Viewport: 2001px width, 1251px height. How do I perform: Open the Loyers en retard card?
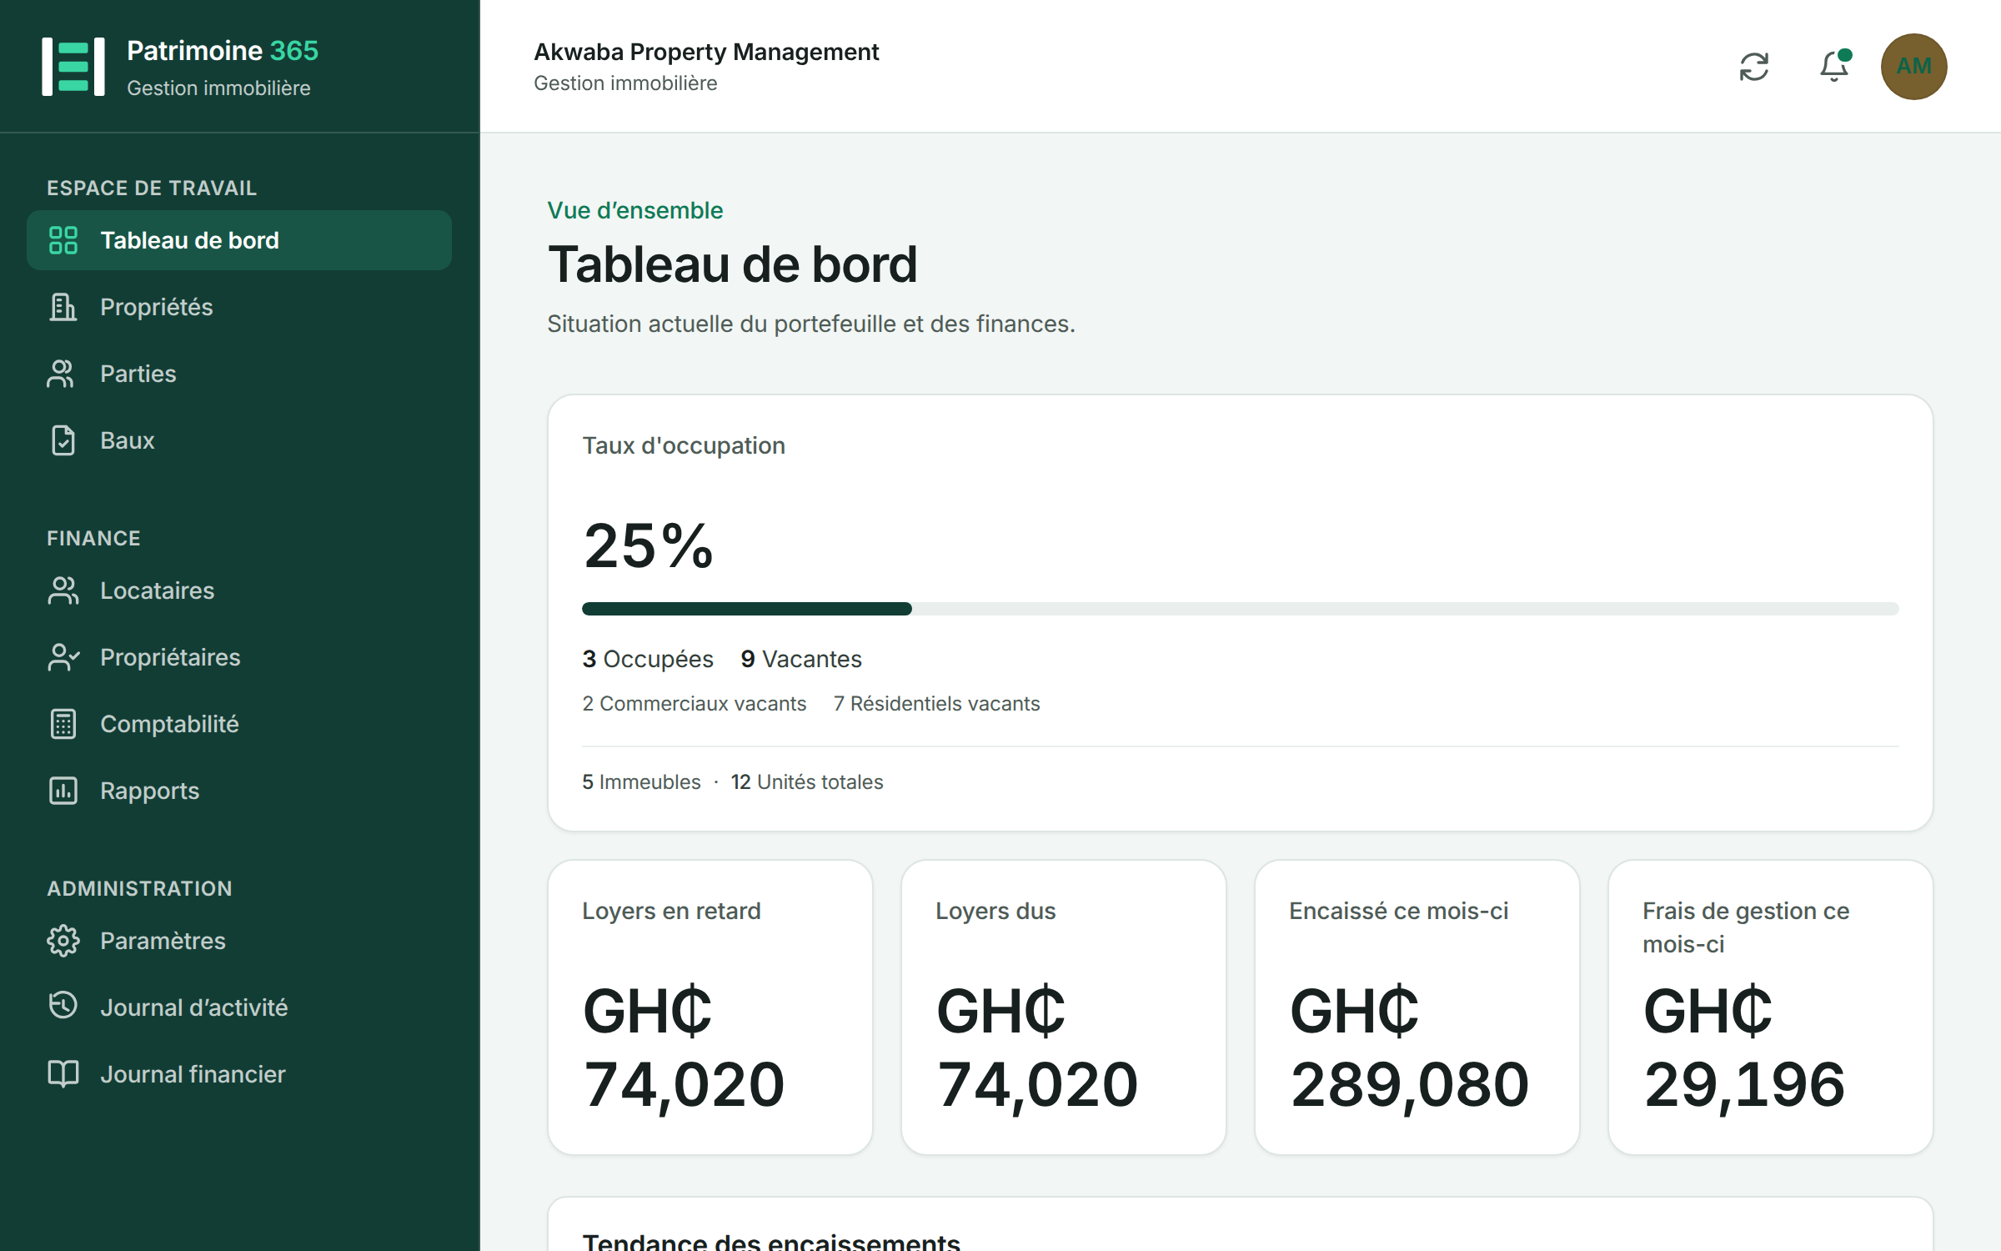710,1007
